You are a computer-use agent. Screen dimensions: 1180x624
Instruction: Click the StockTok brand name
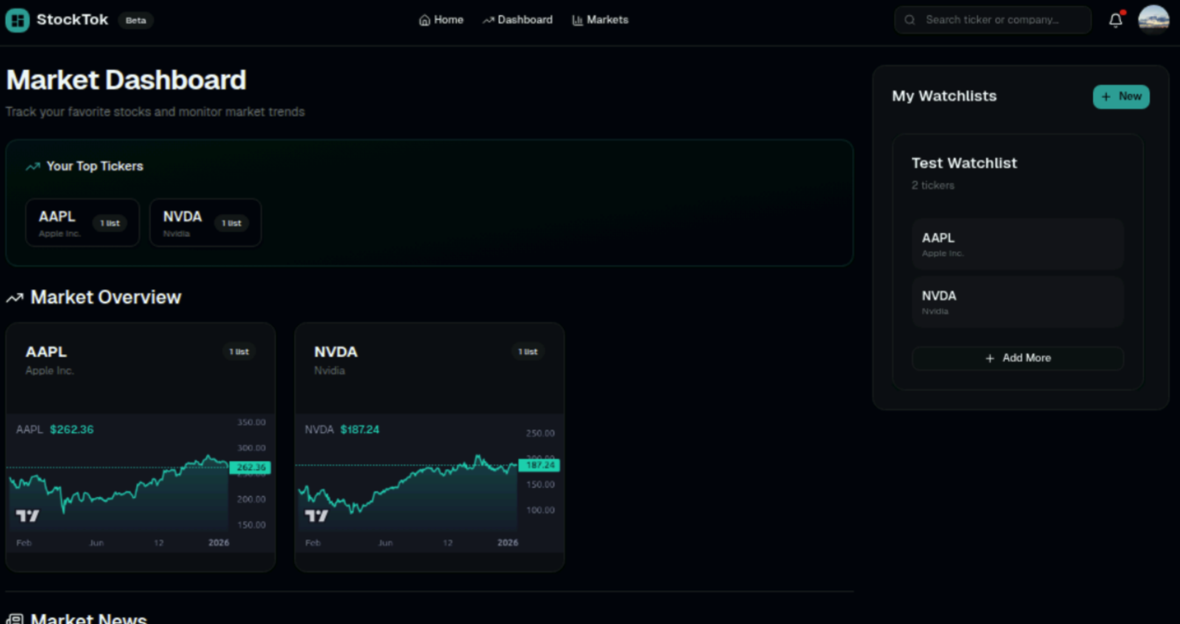point(72,20)
